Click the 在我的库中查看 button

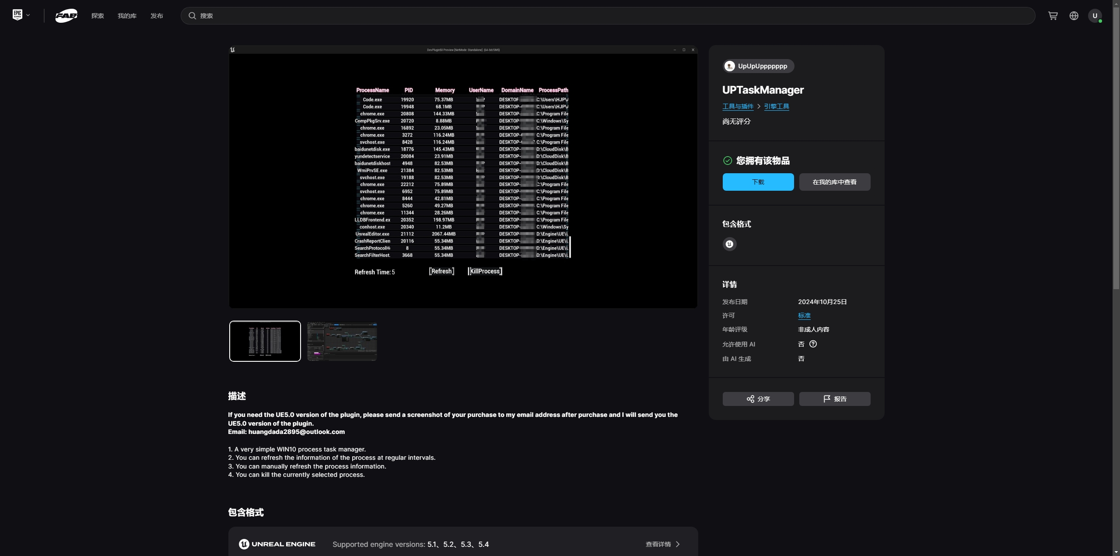click(x=834, y=182)
